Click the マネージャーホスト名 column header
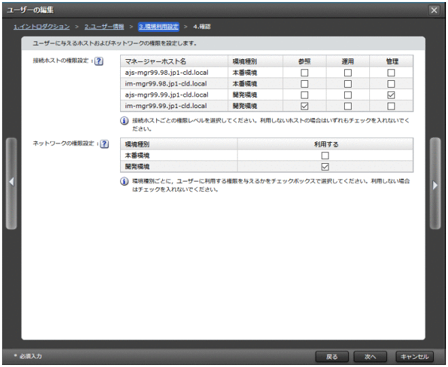Screen dimensions: 448x367 point(172,61)
